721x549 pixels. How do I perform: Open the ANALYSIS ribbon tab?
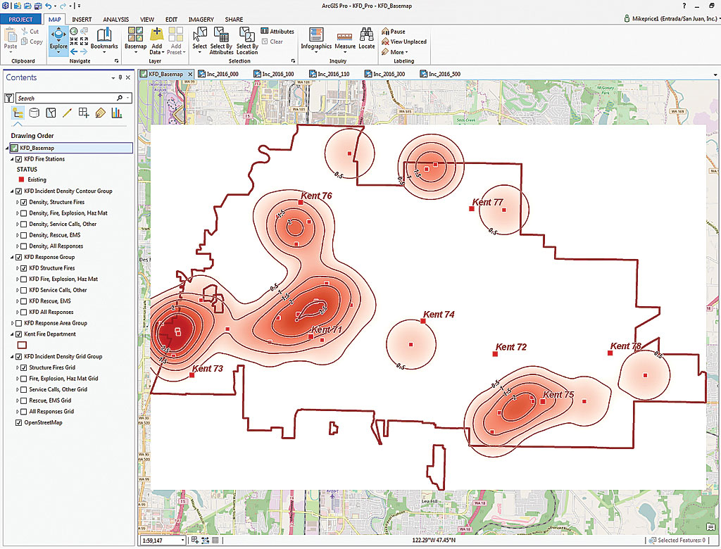(115, 20)
